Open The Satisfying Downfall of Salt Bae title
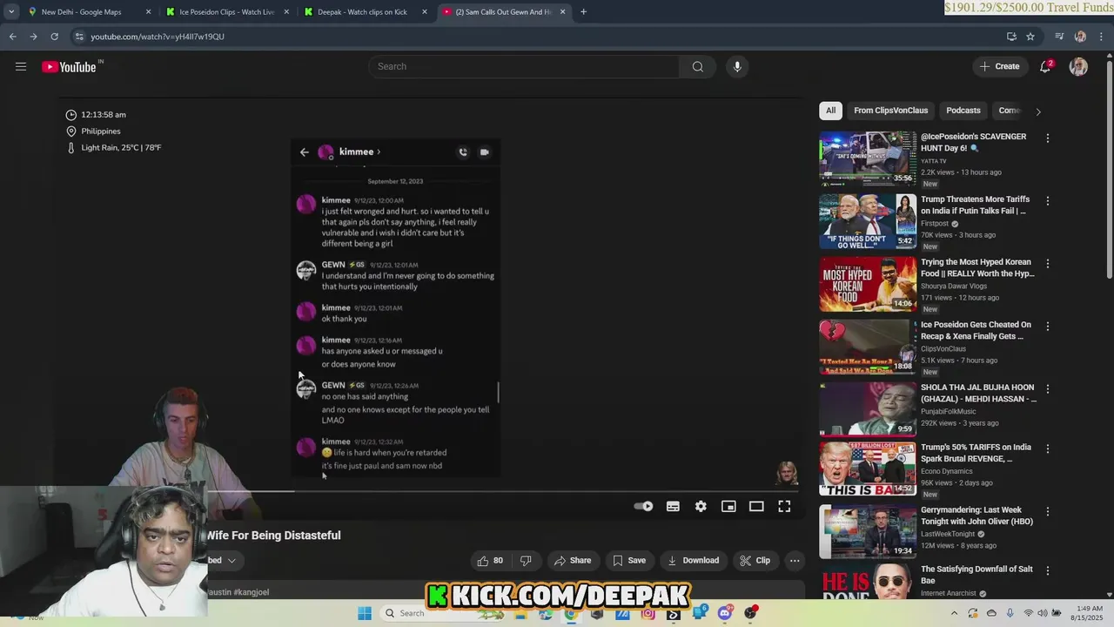The image size is (1114, 627). tap(976, 575)
